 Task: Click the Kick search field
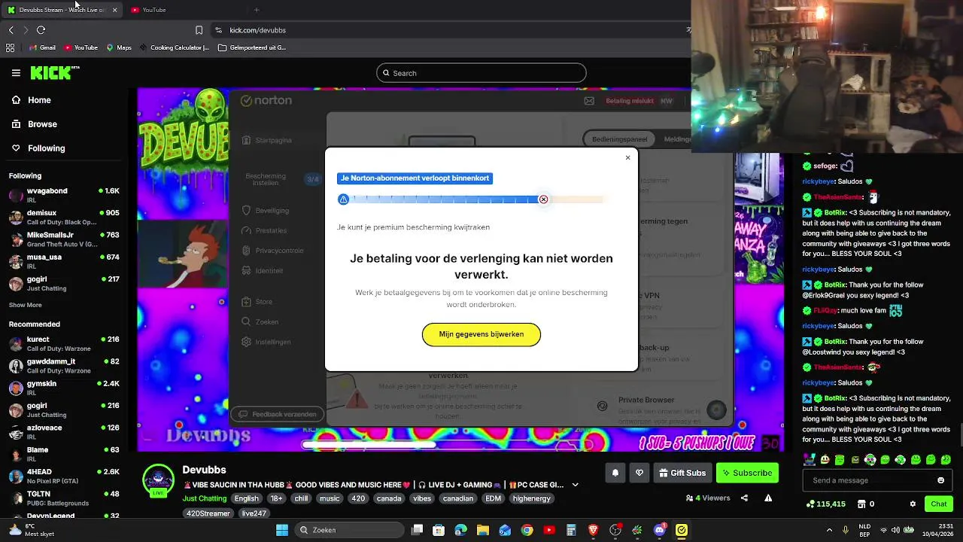point(481,73)
